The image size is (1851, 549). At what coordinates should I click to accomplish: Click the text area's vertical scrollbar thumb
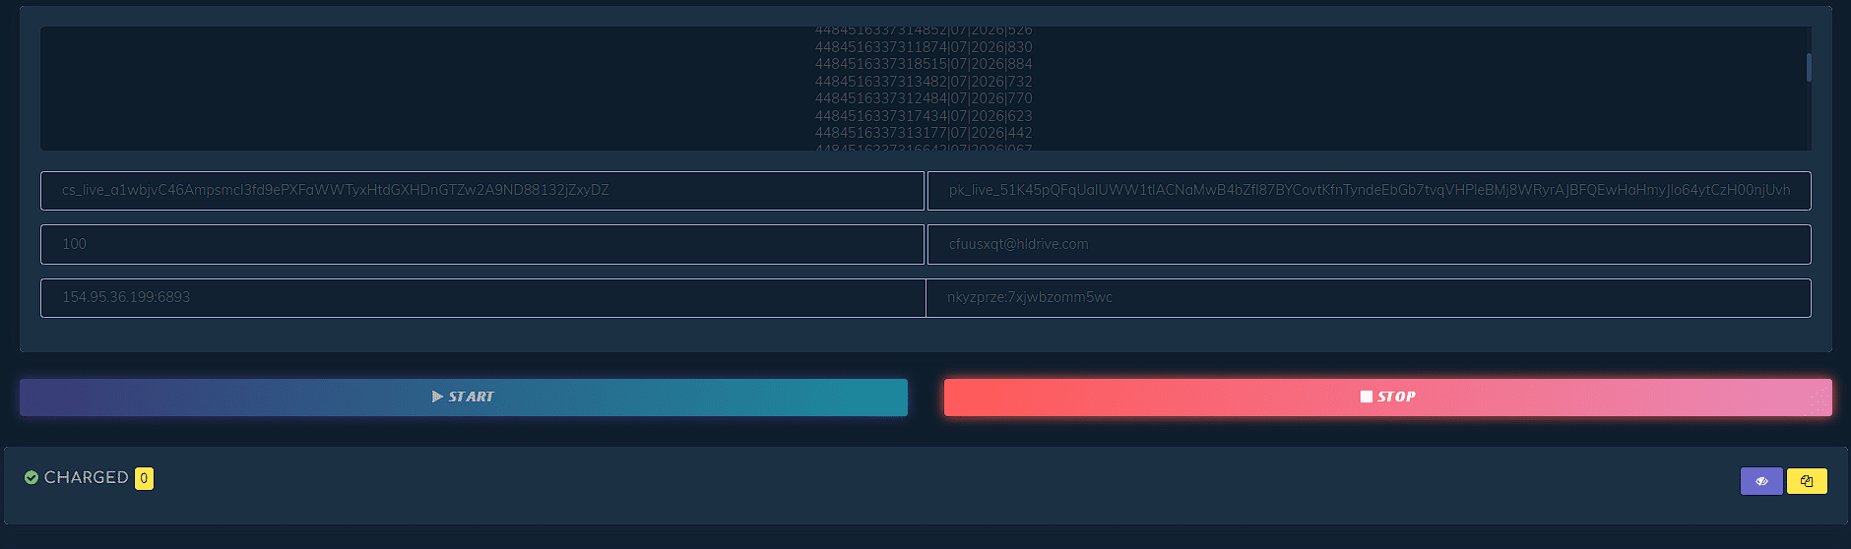point(1809,67)
